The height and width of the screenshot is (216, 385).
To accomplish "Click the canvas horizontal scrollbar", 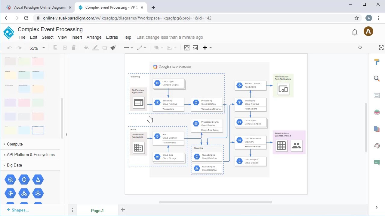I will [215, 202].
